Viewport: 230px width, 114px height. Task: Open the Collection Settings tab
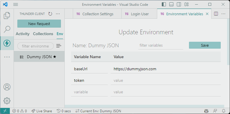coord(97,14)
